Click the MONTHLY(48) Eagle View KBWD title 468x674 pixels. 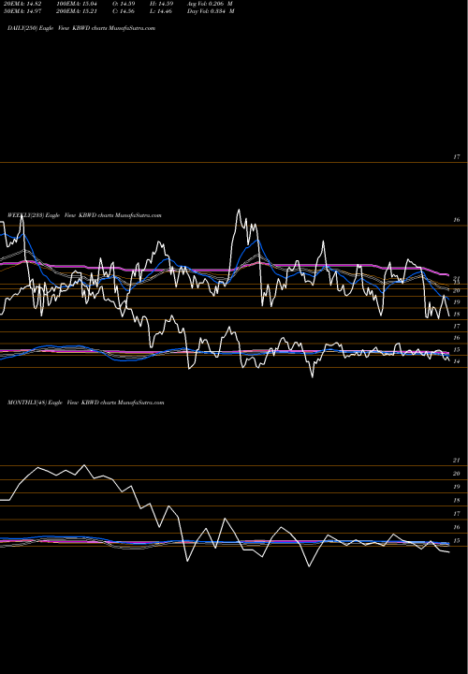click(x=85, y=403)
